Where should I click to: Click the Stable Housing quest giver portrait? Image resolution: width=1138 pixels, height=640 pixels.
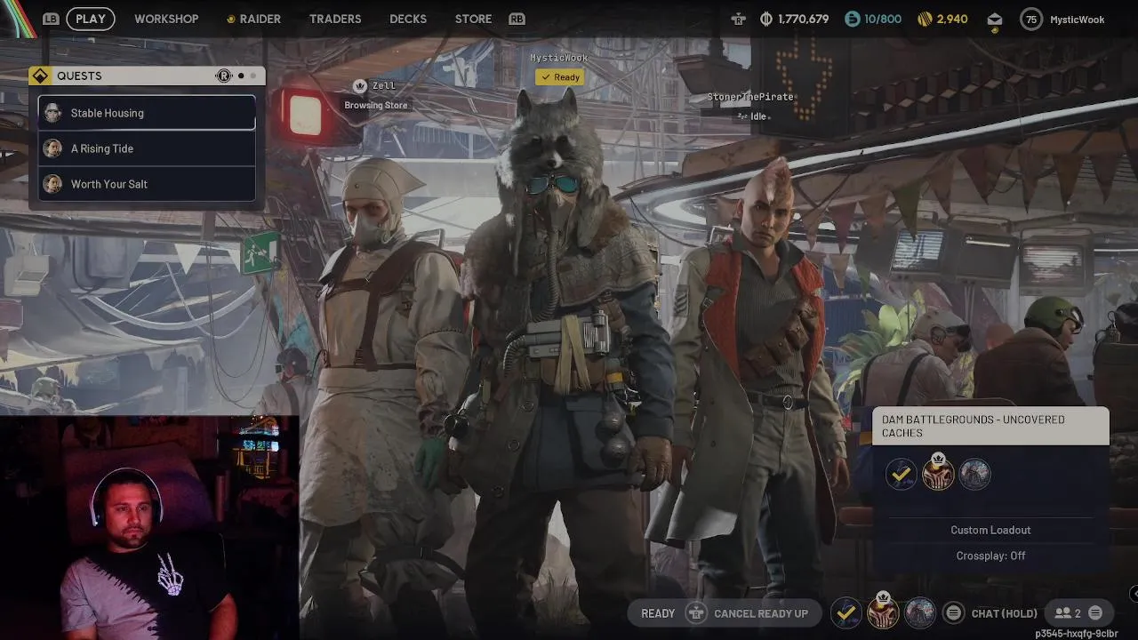(53, 113)
